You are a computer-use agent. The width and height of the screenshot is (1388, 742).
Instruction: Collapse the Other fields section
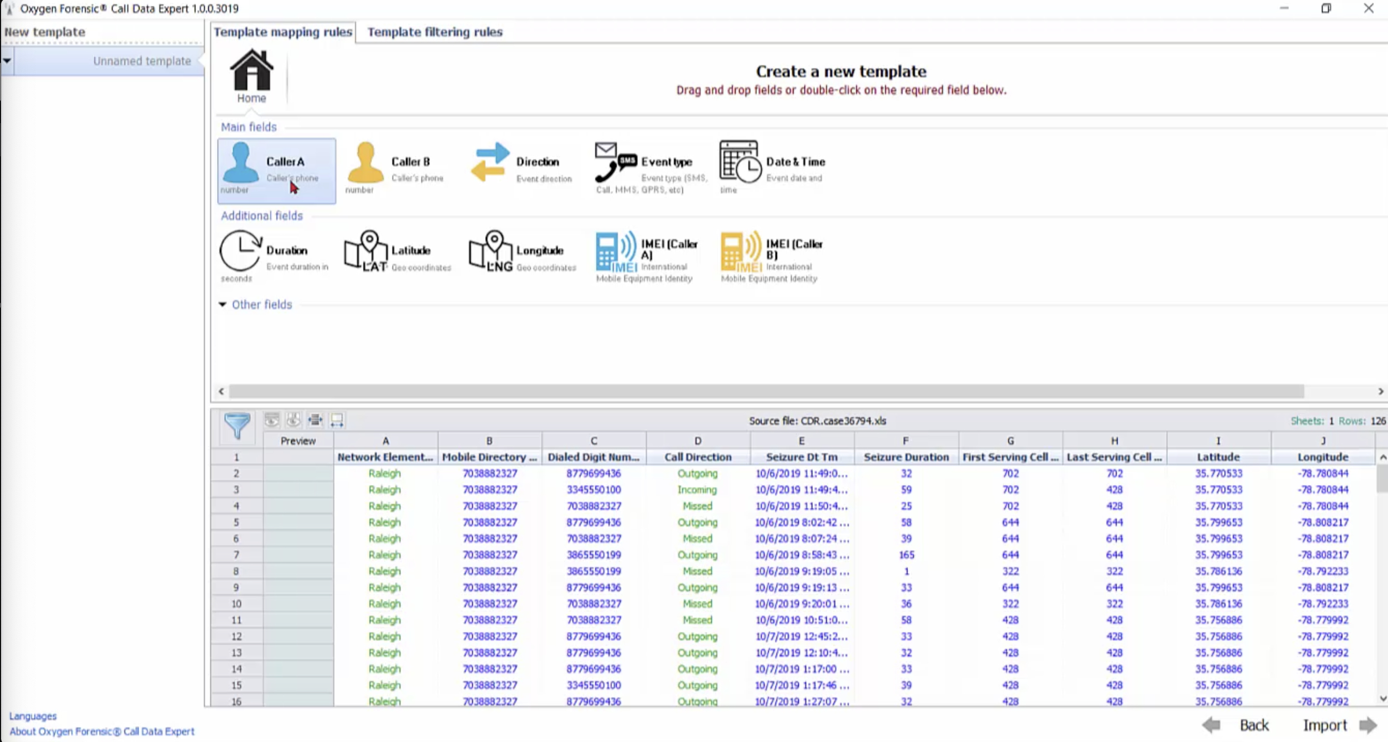223,304
